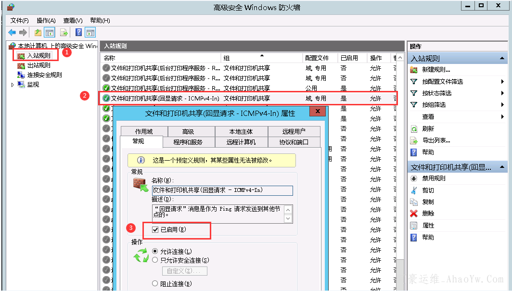Click 按配置文件筛选 filter icon
This screenshot has height=291, width=512.
tap(414, 82)
